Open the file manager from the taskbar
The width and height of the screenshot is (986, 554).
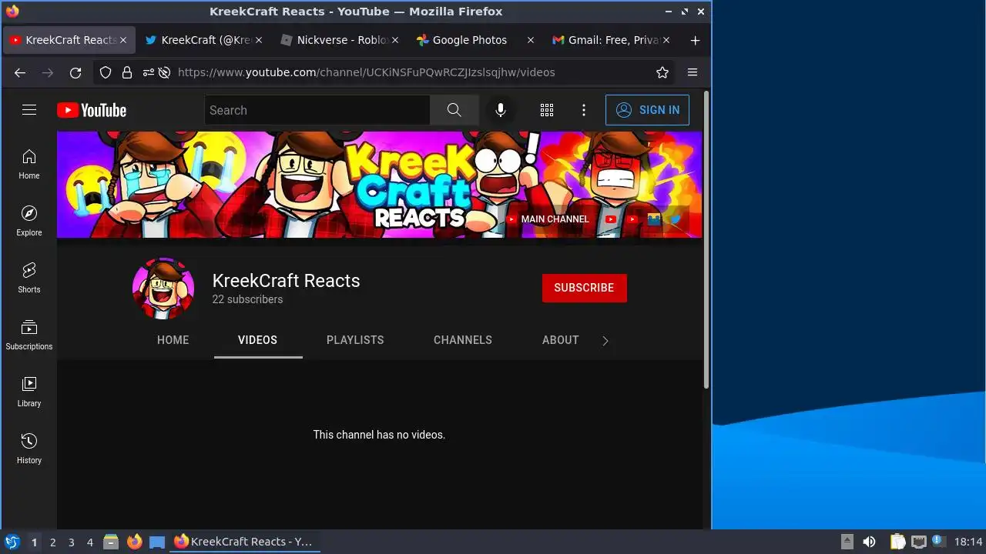point(111,542)
